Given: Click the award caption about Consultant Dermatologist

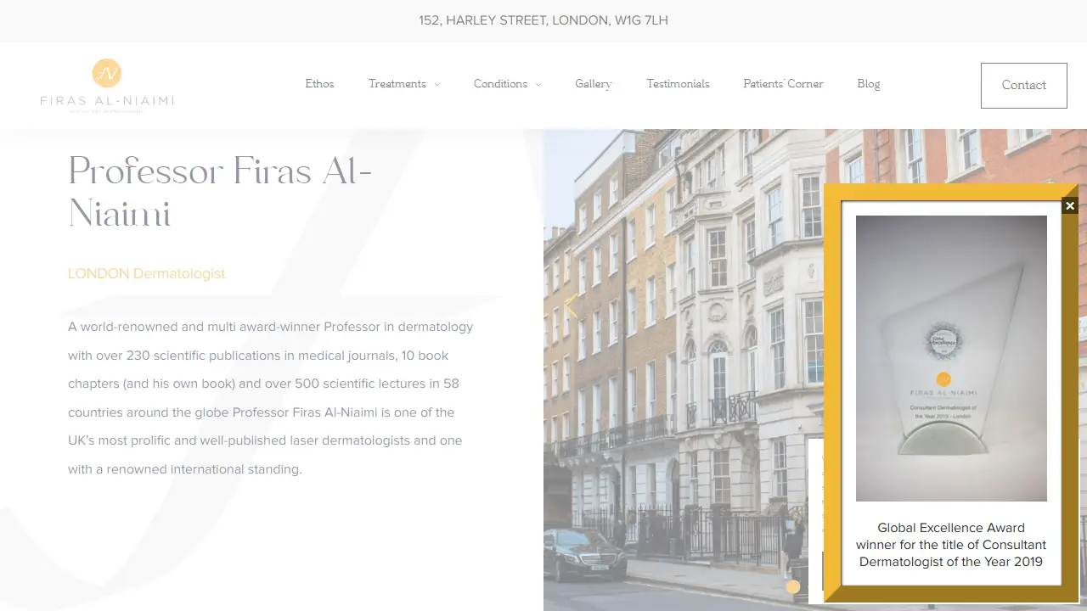Looking at the screenshot, I should pos(951,545).
